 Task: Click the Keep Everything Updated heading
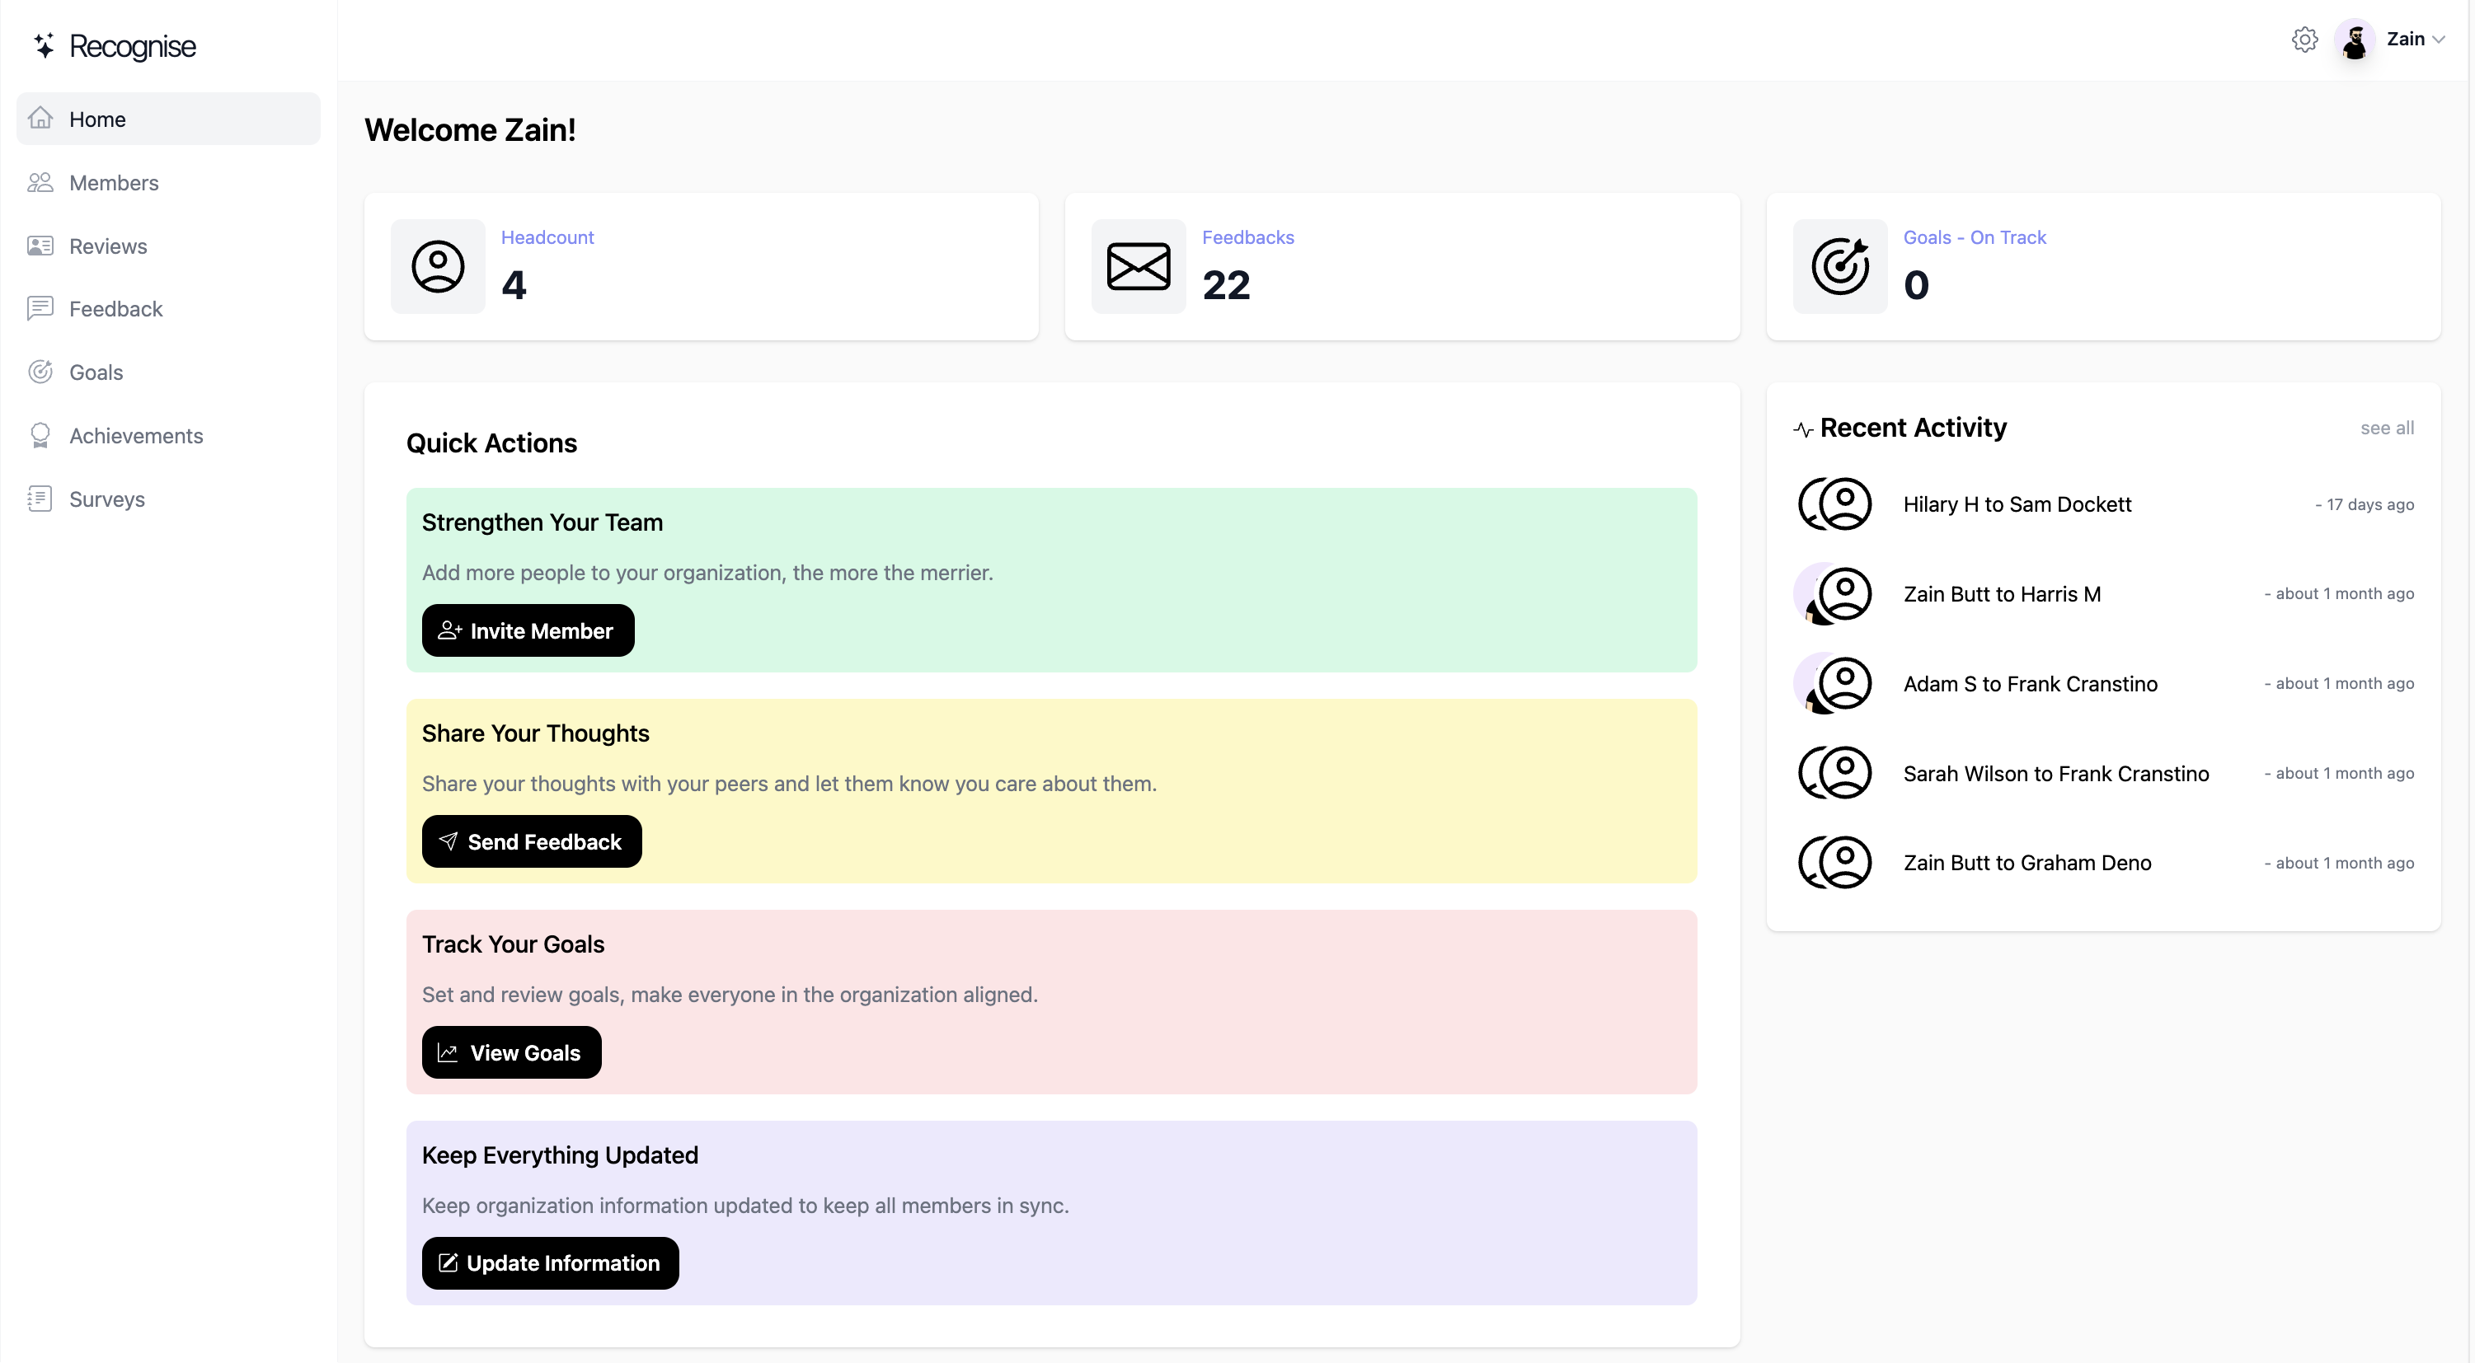[x=560, y=1155]
